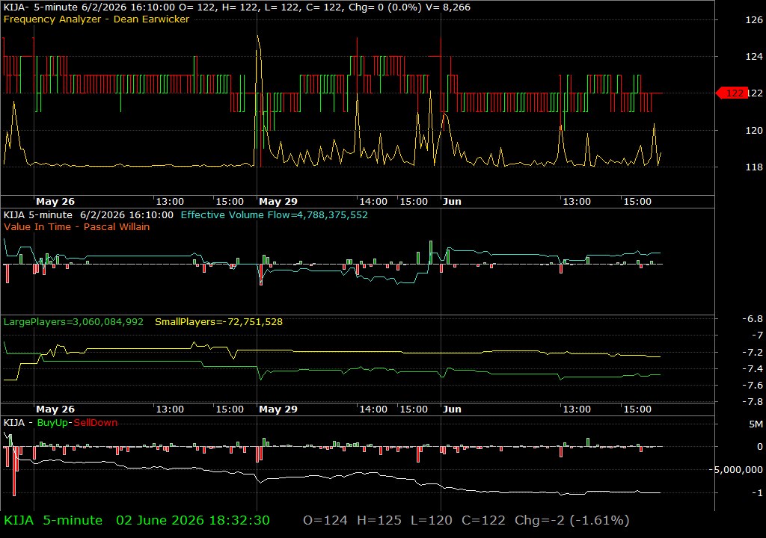This screenshot has height=538, width=766.
Task: Click May 29 on lower time axis
Action: [x=278, y=409]
